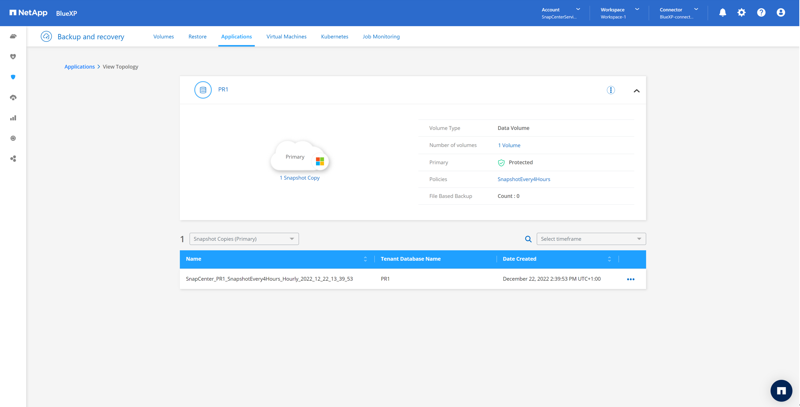Open the user profile icon
This screenshot has width=800, height=407.
780,13
